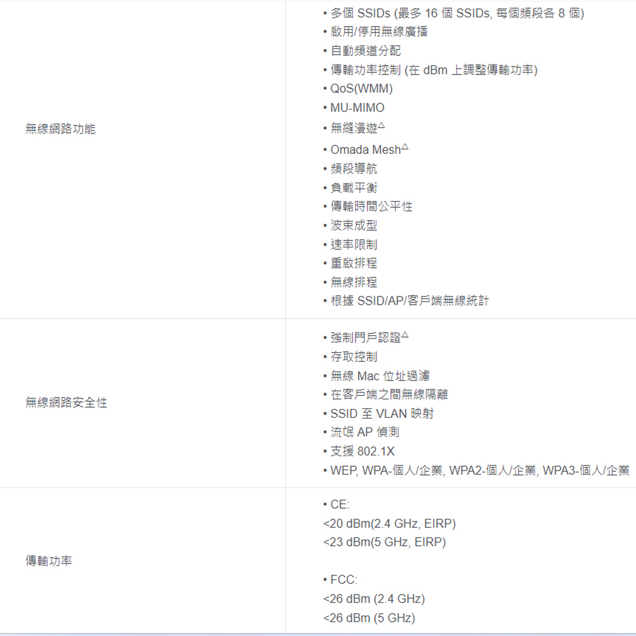Click the 波束成型 list entry

[354, 225]
